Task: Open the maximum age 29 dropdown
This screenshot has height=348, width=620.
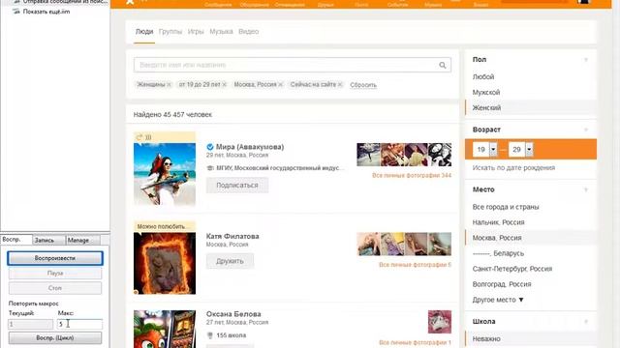Action: click(529, 150)
